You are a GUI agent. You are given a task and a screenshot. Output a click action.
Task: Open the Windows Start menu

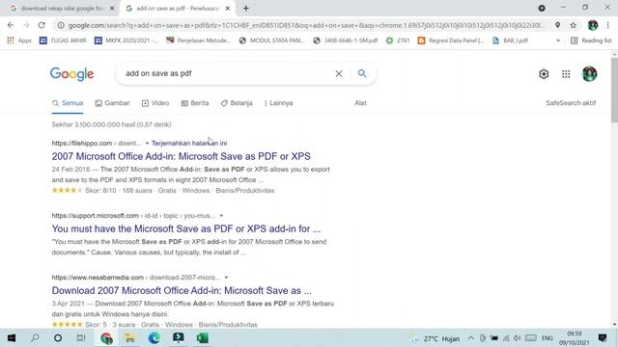coord(12,338)
